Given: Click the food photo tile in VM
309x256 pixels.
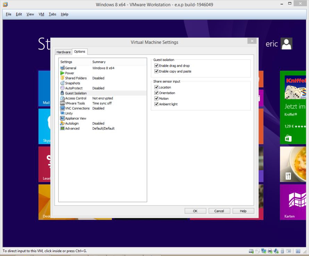Looking at the screenshot, I should pyautogui.click(x=293, y=164).
